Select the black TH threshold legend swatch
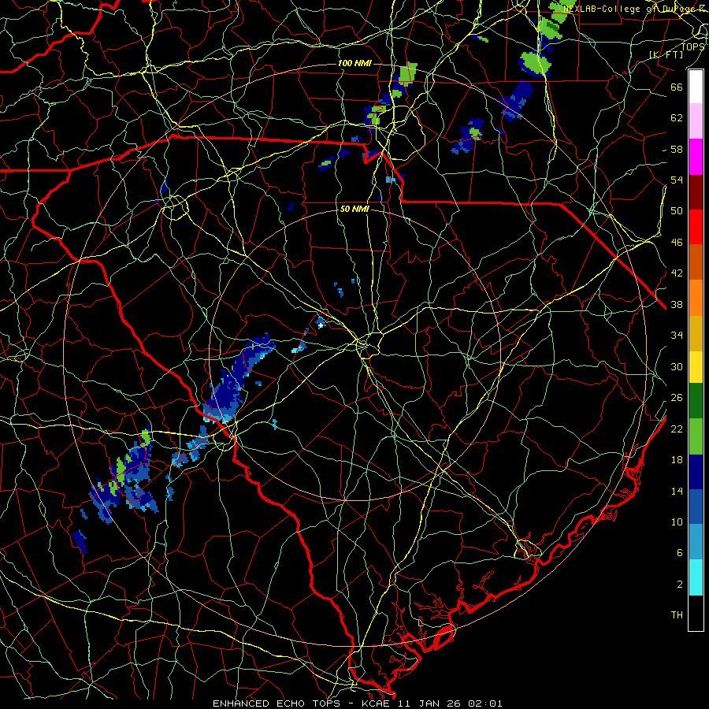The width and height of the screenshot is (709, 709). coord(696,613)
